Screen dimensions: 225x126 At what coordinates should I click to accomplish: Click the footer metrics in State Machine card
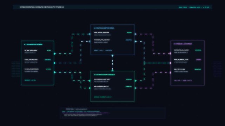[103, 97]
